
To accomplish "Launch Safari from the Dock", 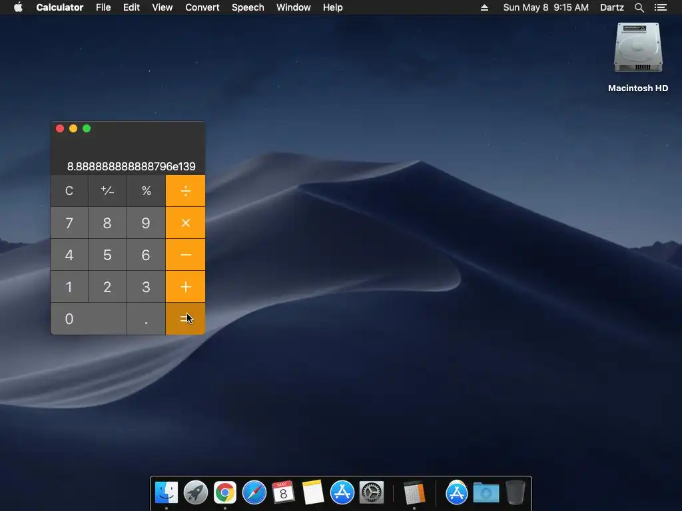I will tap(254, 492).
